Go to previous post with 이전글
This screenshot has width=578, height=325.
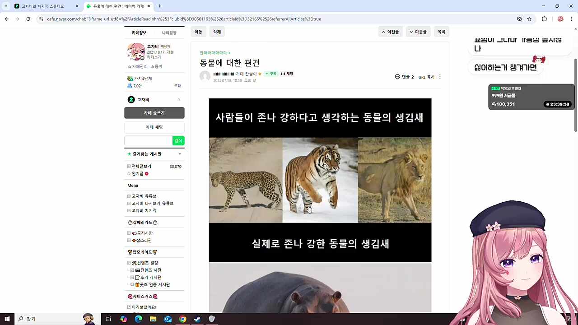coord(390,32)
